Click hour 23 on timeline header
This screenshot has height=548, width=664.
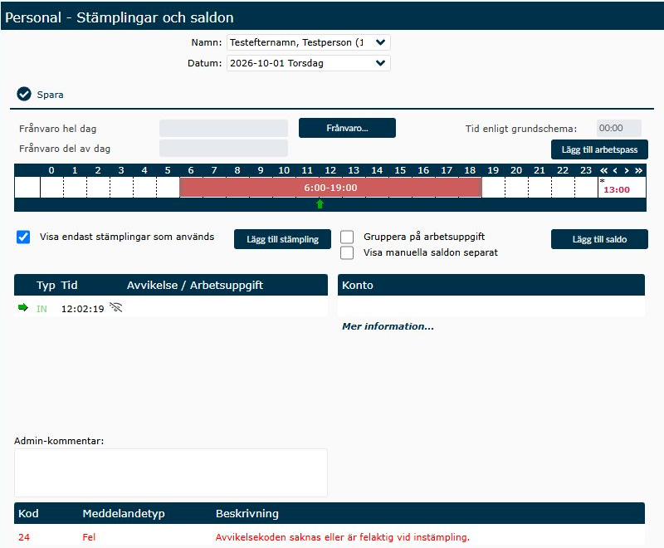tap(586, 170)
